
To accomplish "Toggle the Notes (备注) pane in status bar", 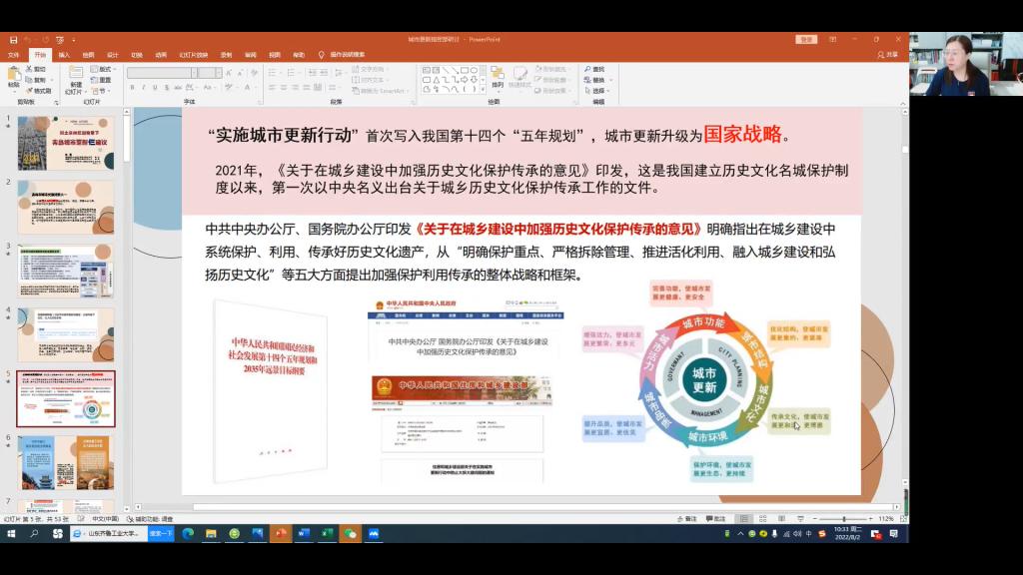I will tap(686, 519).
